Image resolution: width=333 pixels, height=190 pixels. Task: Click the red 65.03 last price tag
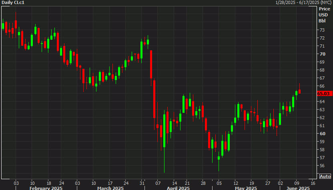[325, 94]
